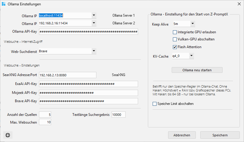
Task: Save settings with Speichern button
Action: click(220, 135)
